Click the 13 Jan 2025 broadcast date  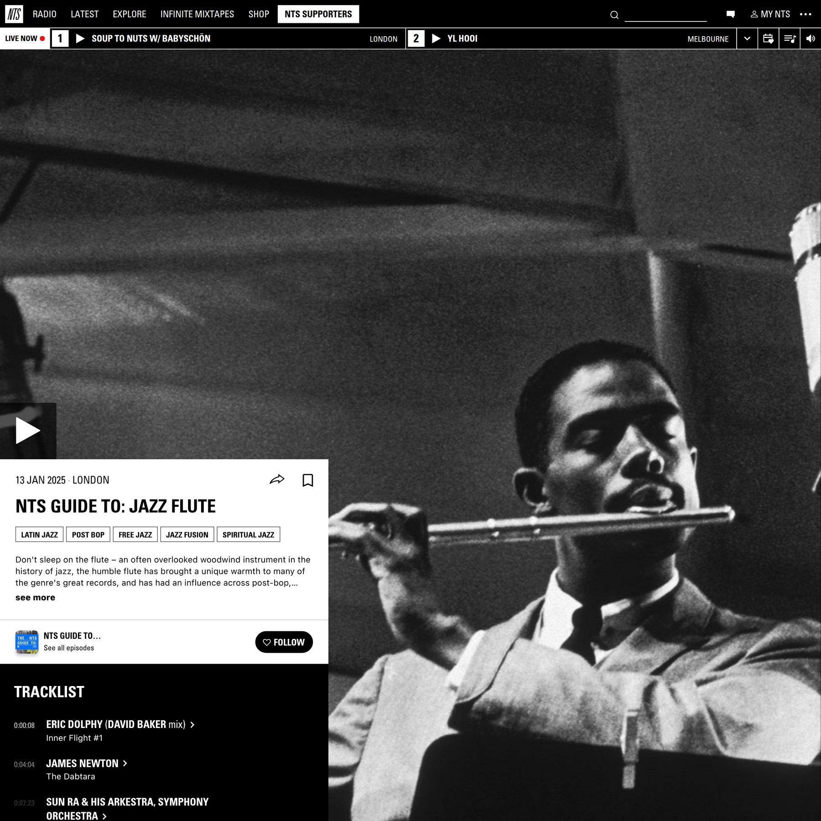point(41,480)
